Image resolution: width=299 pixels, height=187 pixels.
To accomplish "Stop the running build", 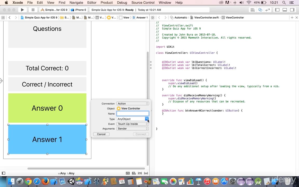I will [33, 10].
